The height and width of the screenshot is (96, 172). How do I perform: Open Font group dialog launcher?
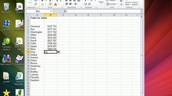62,7
